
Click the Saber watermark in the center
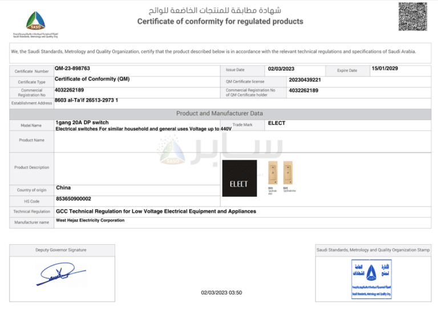tap(220, 152)
